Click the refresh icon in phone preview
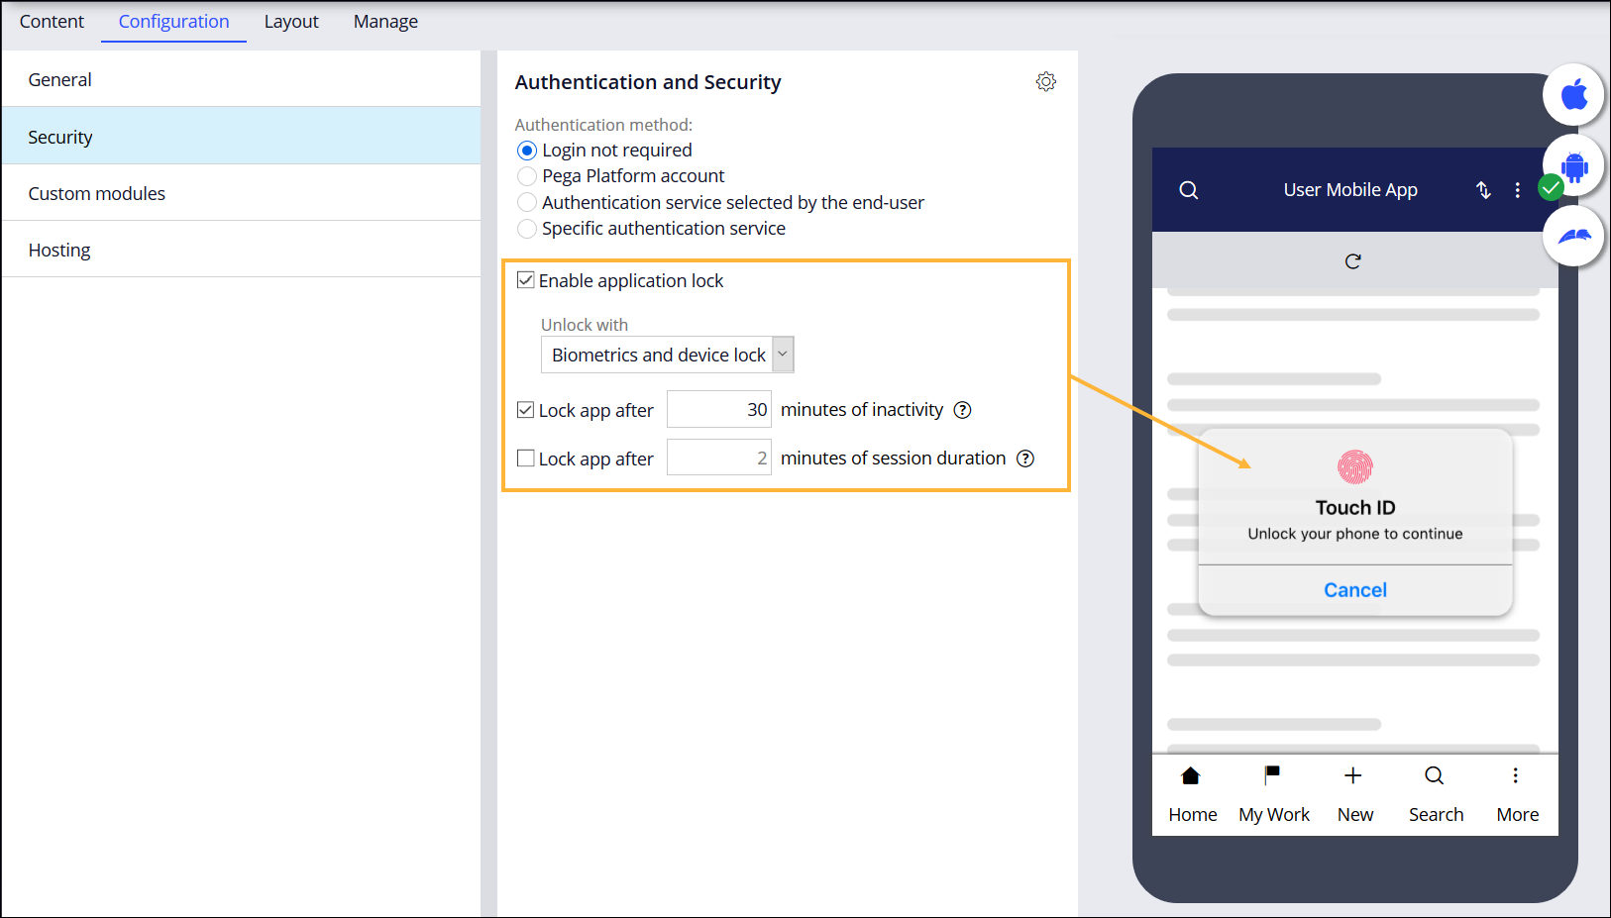This screenshot has height=918, width=1611. 1352,261
